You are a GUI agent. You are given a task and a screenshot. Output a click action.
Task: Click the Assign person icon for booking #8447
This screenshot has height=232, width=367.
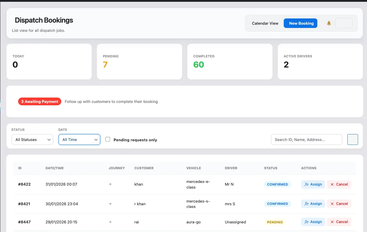(307, 222)
